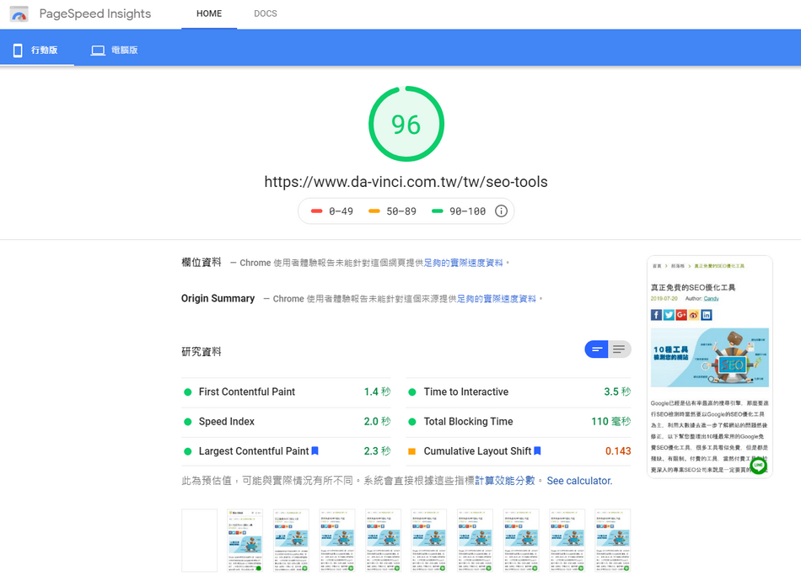Click the green dot beside First Contentful Paint
The height and width of the screenshot is (581, 801).
(187, 392)
